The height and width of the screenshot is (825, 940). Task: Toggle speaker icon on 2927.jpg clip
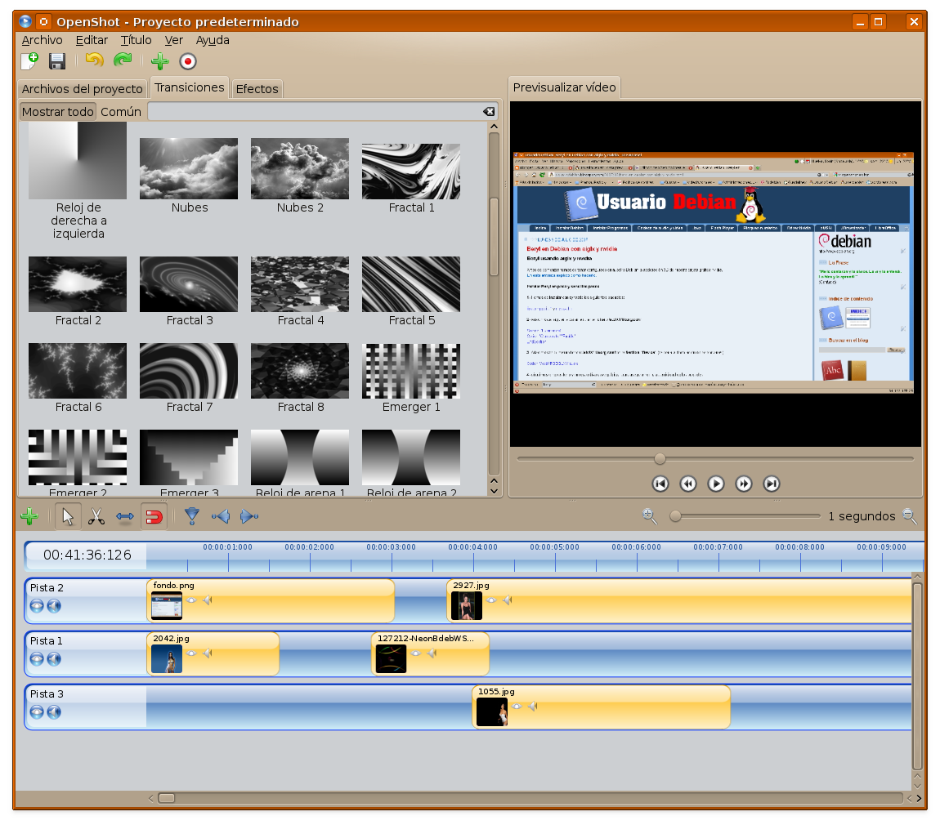tap(507, 600)
